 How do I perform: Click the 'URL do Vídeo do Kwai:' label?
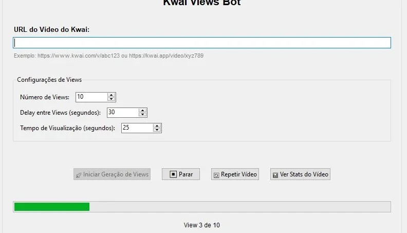(52, 29)
